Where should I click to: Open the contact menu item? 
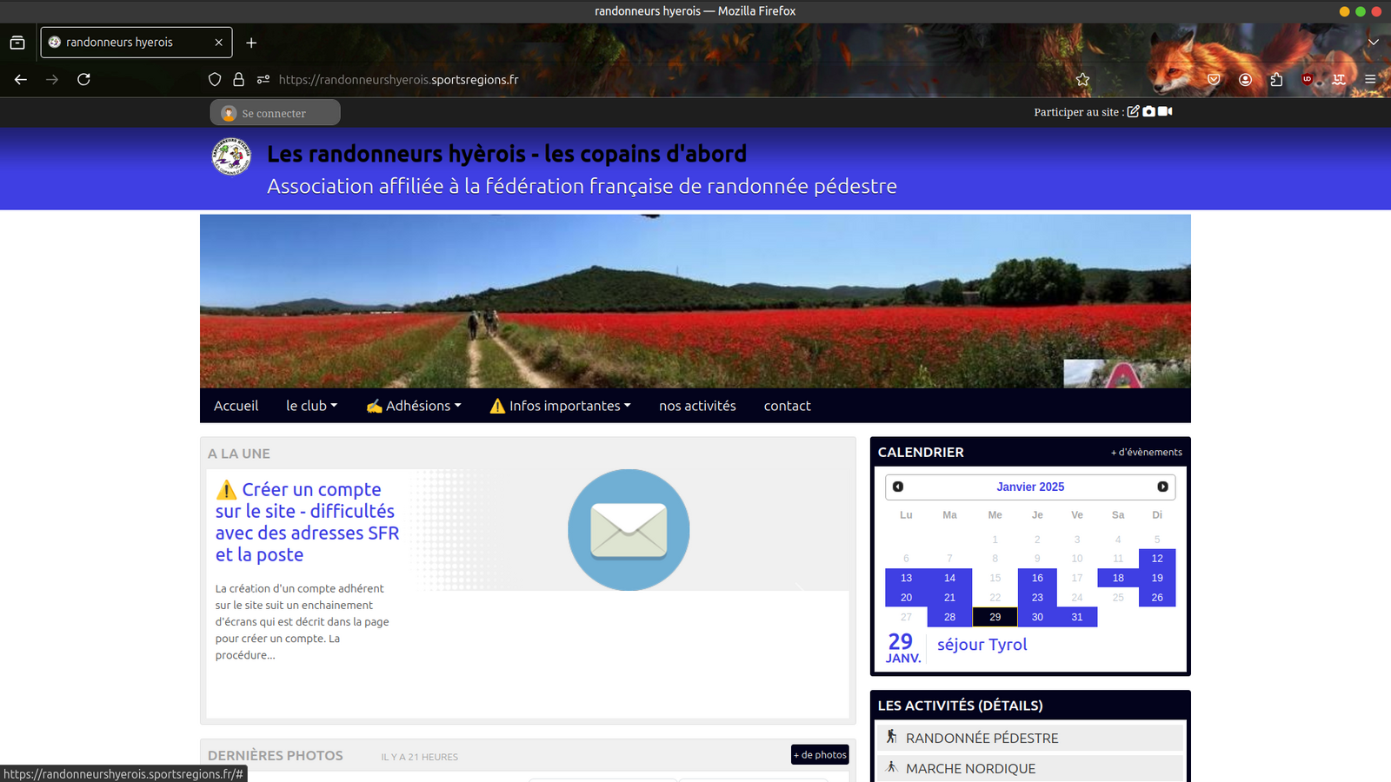787,406
